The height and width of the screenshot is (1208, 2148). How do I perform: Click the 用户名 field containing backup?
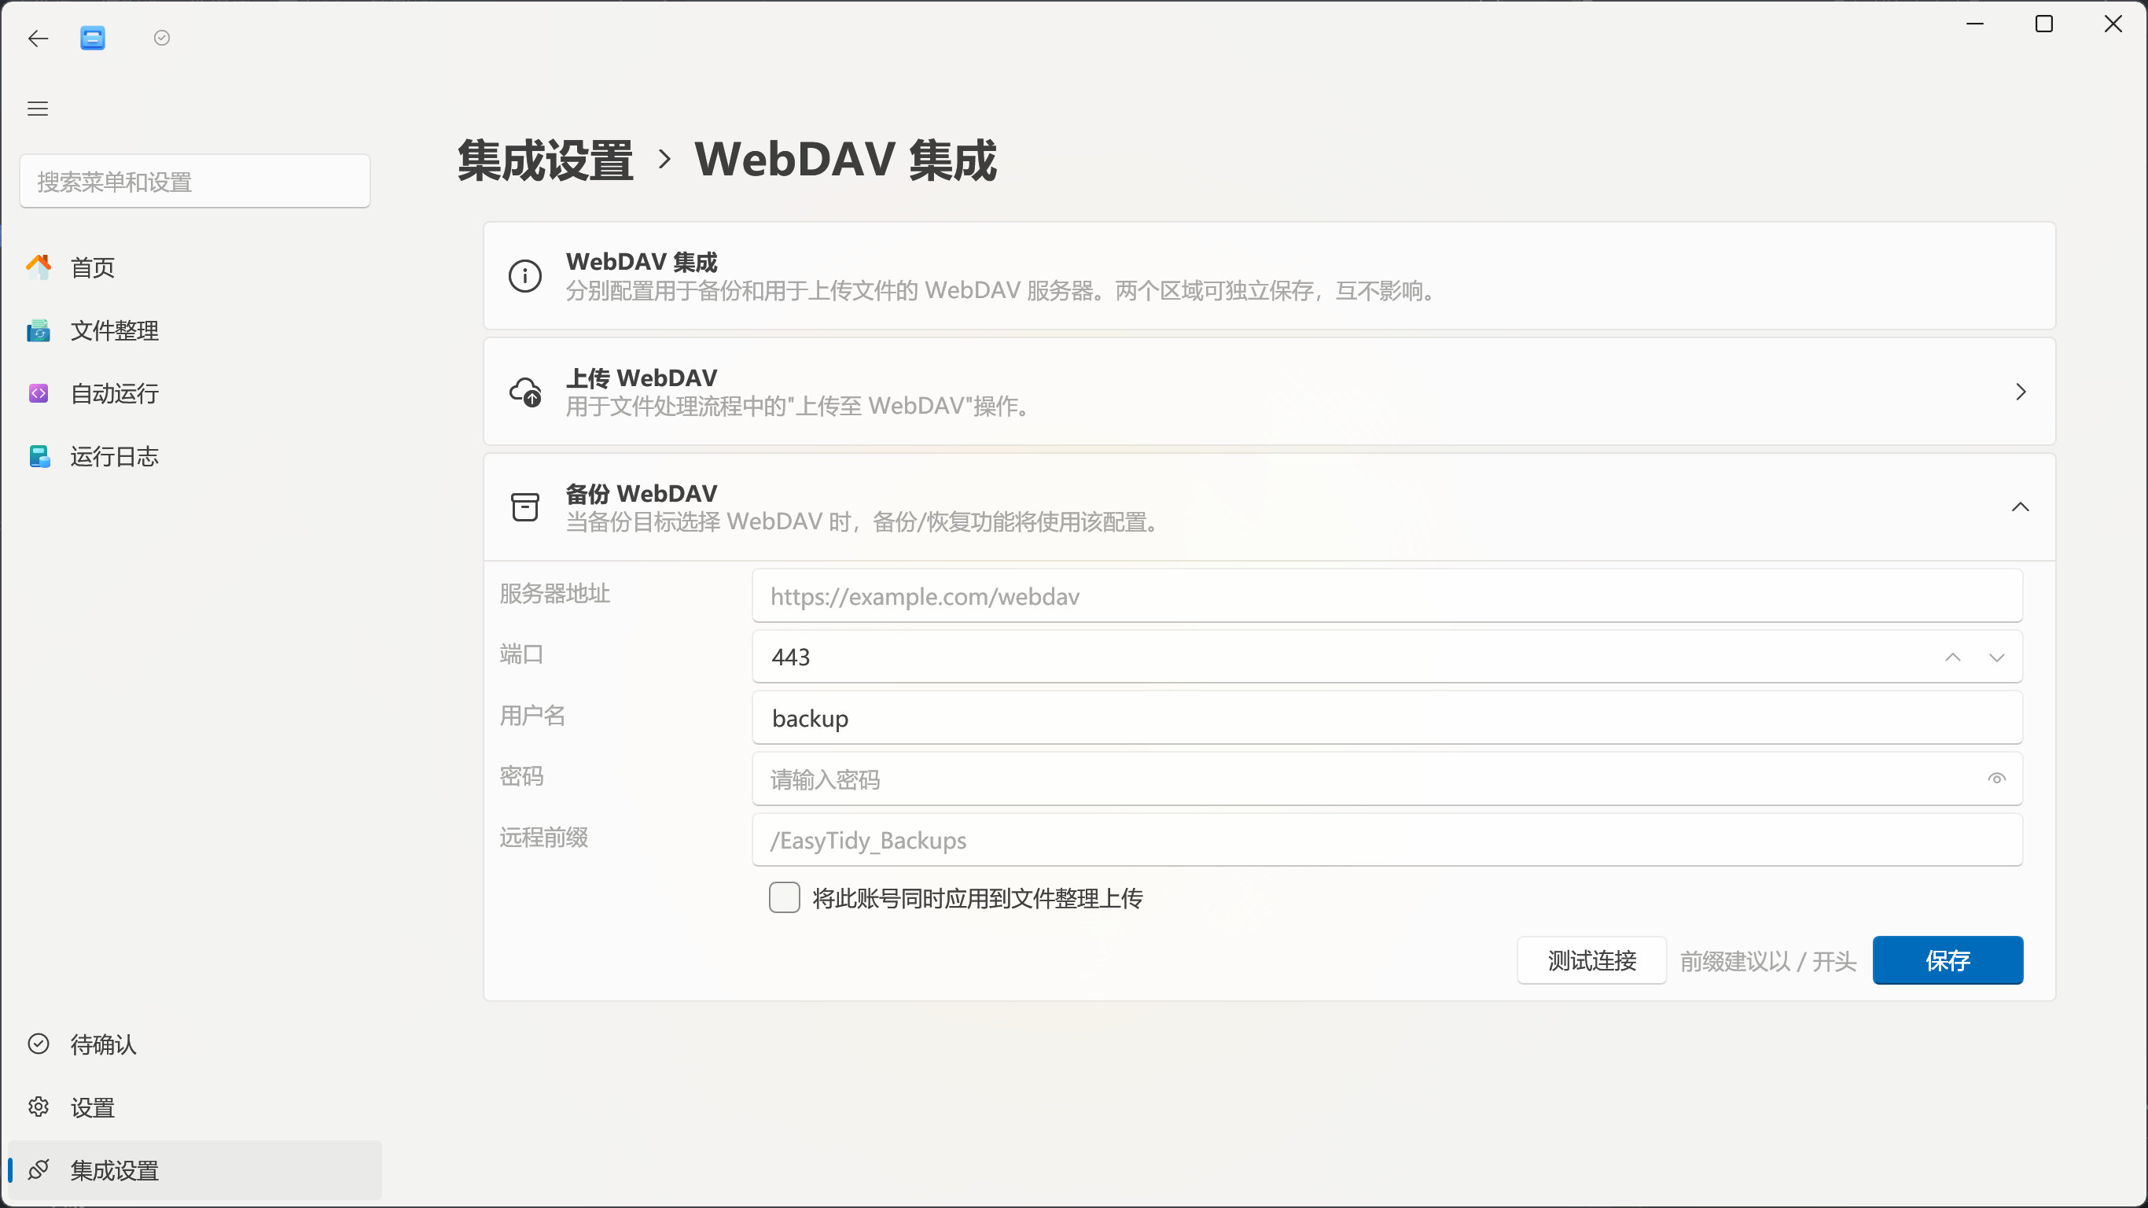coord(1387,717)
